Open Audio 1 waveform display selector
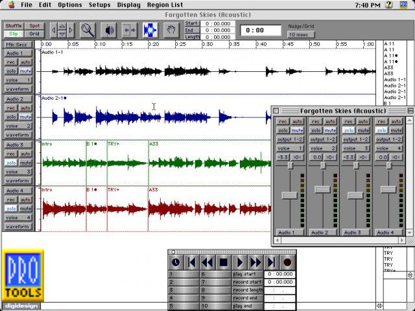This screenshot has height=311, width=415. pyautogui.click(x=18, y=89)
